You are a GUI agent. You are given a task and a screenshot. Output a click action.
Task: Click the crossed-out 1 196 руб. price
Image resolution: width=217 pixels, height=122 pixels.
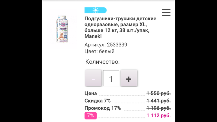click(158, 108)
